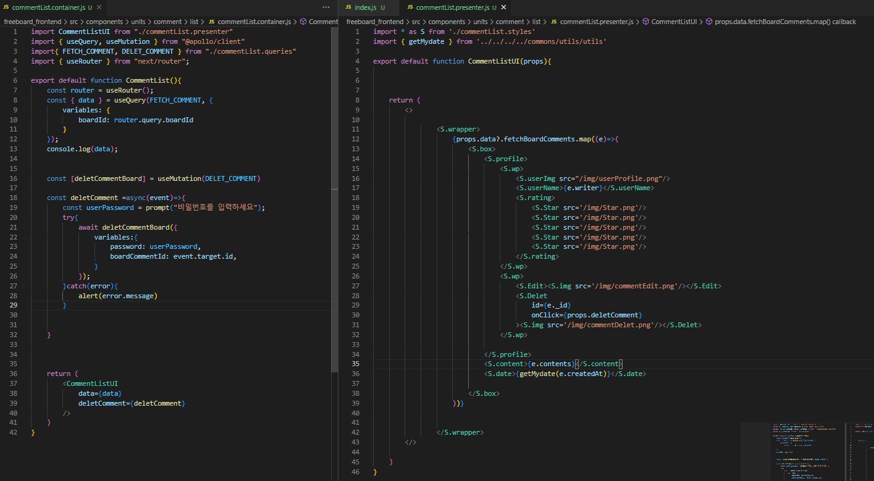Click "password: userPassword," line

coord(156,246)
